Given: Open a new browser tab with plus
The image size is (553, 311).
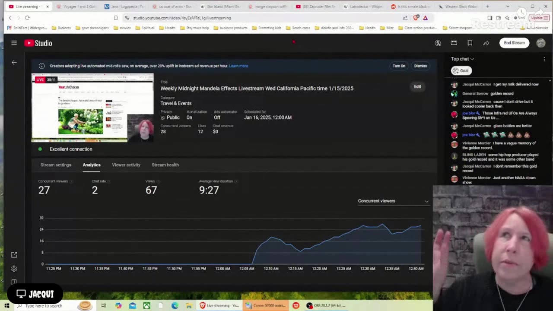Looking at the screenshot, I should 487,6.
